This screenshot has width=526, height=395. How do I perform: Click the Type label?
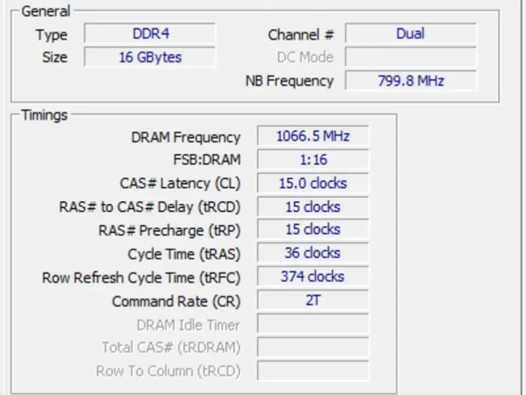point(52,35)
